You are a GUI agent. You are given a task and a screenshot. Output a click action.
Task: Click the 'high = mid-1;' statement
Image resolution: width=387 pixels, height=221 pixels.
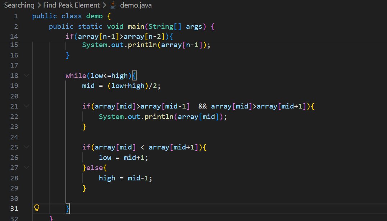(126, 178)
